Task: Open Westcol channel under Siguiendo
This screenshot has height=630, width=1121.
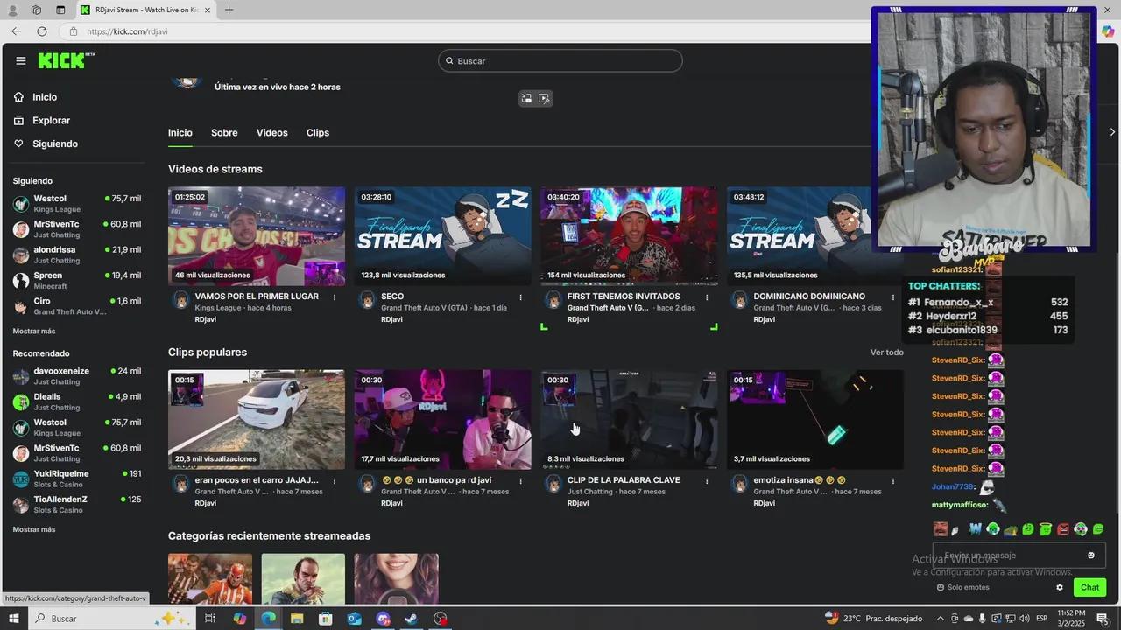Action: [x=77, y=204]
